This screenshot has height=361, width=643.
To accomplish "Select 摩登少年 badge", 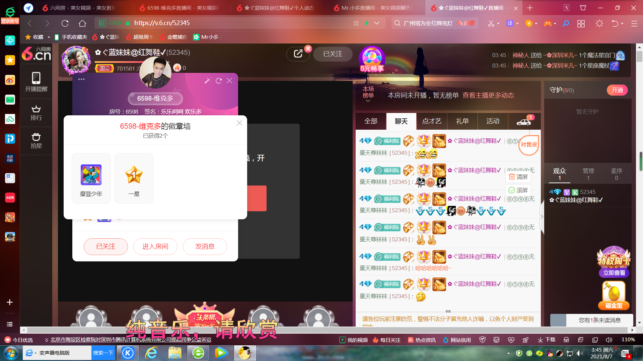I will coord(91,178).
